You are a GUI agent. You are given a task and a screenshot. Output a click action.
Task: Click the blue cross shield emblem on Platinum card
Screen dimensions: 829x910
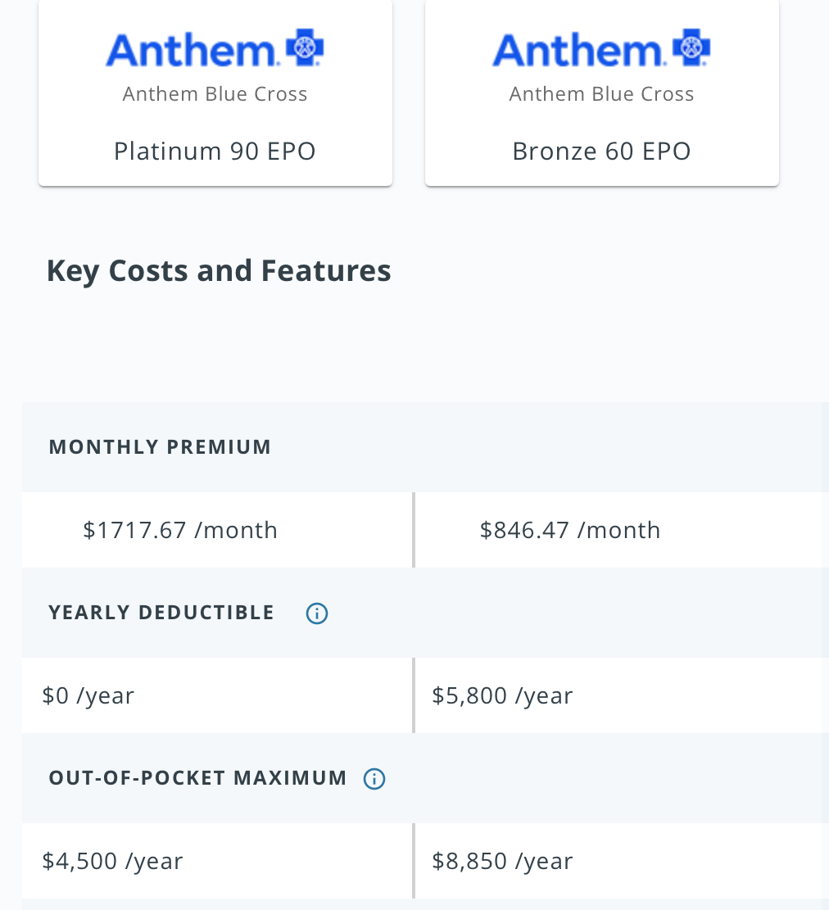pyautogui.click(x=305, y=48)
